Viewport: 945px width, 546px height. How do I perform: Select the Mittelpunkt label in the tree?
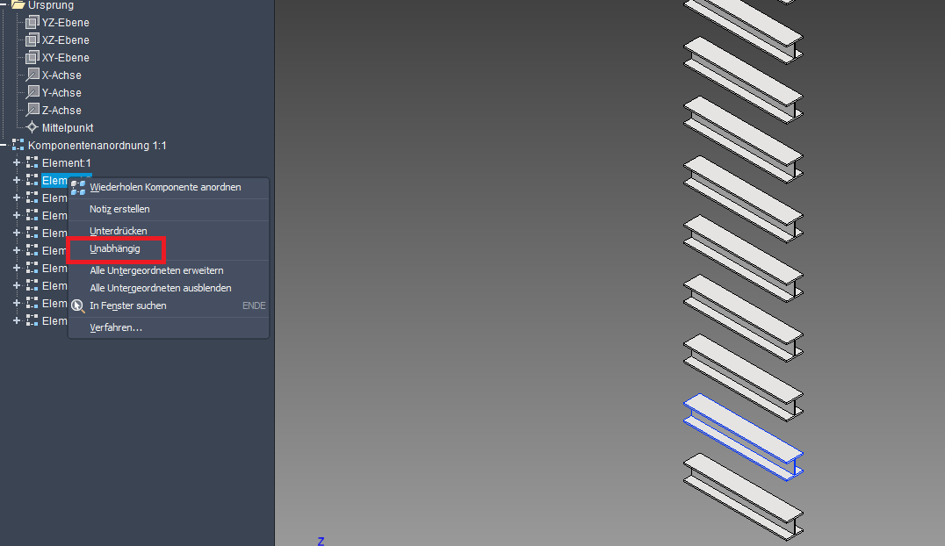tap(68, 128)
